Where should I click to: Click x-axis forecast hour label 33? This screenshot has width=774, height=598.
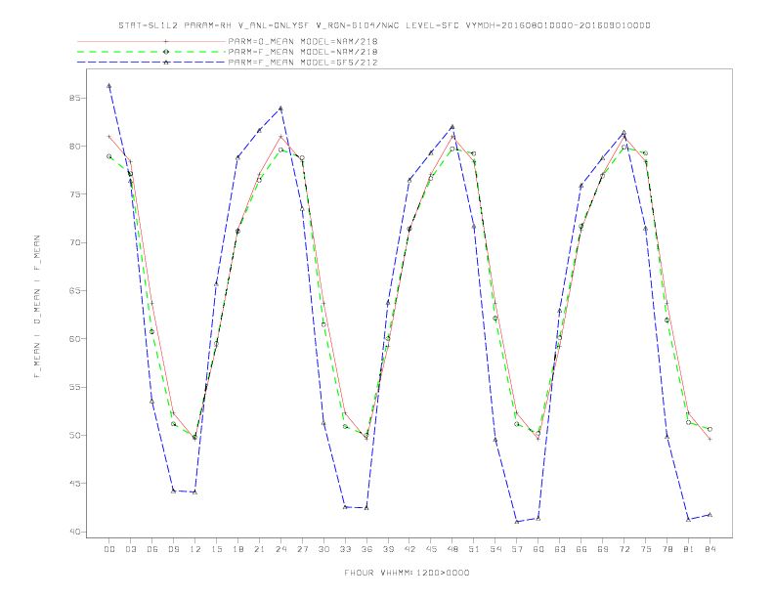(x=345, y=549)
